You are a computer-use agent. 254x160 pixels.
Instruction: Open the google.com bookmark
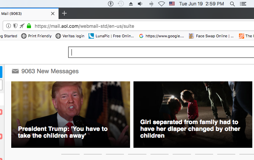pyautogui.click(x=161, y=36)
